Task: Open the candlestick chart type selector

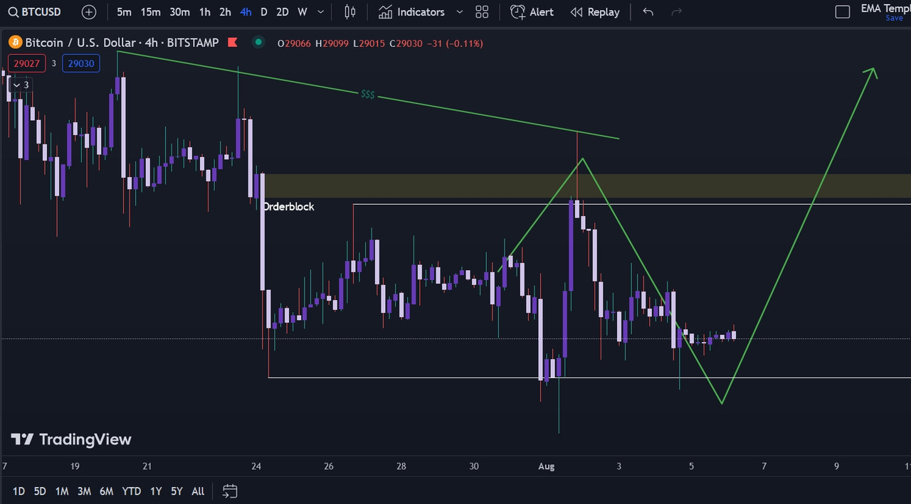Action: click(349, 12)
